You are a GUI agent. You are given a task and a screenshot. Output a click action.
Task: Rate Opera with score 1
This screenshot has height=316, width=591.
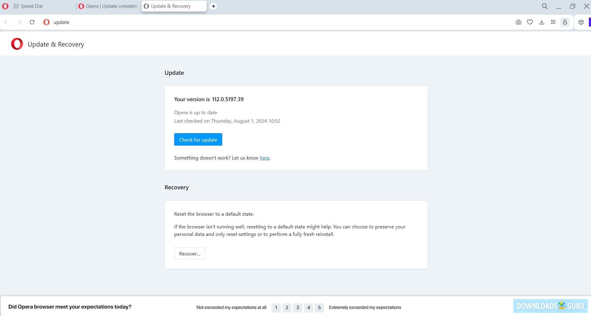tap(276, 308)
